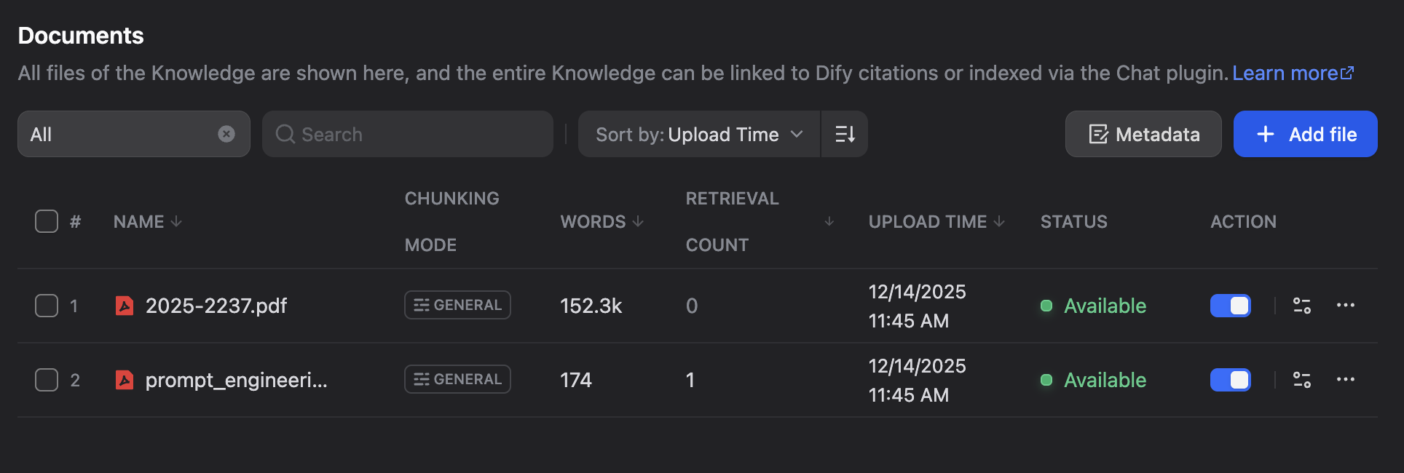This screenshot has height=473, width=1404.
Task: Disable the prompt_engineering document toggle
Action: [1230, 380]
